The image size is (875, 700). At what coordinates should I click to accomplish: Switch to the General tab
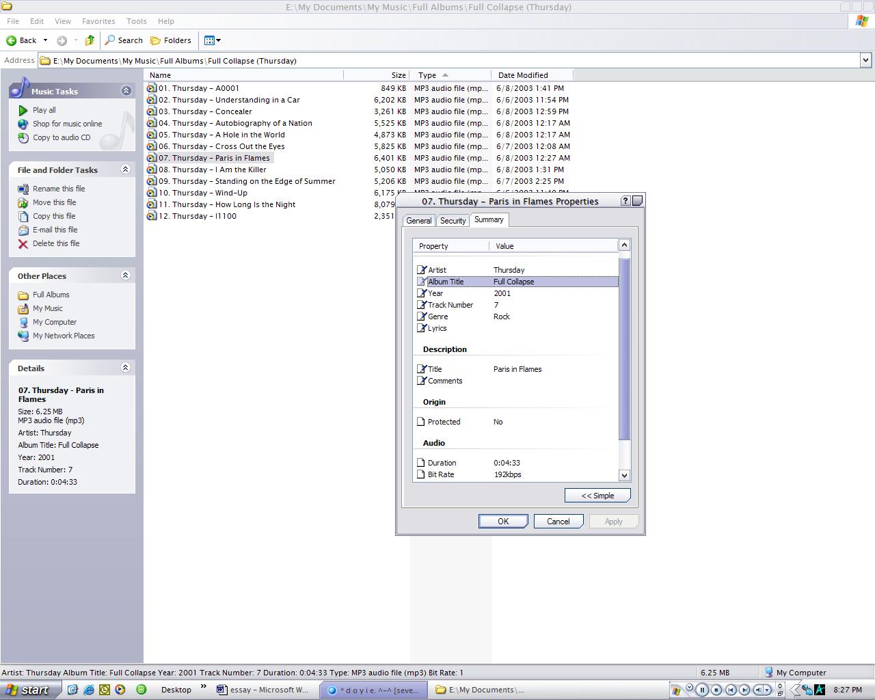(x=418, y=221)
